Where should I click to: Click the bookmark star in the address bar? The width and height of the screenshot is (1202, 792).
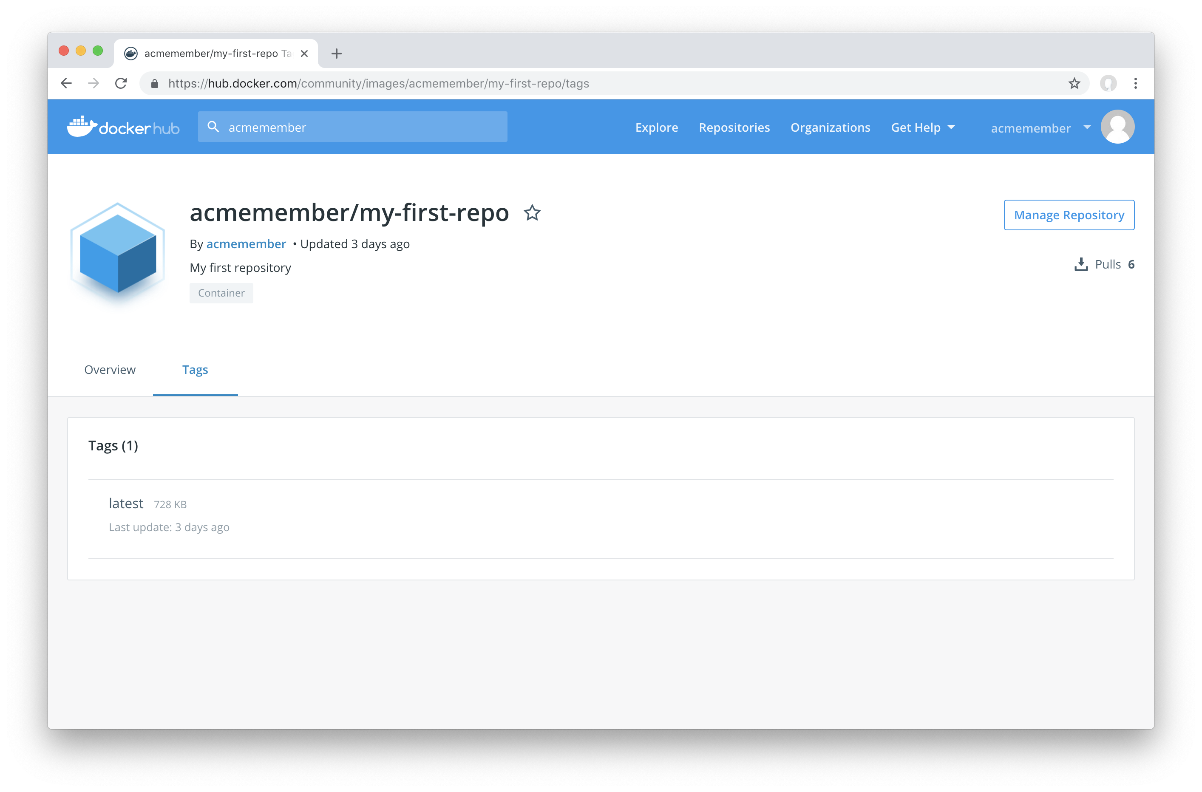point(1074,83)
